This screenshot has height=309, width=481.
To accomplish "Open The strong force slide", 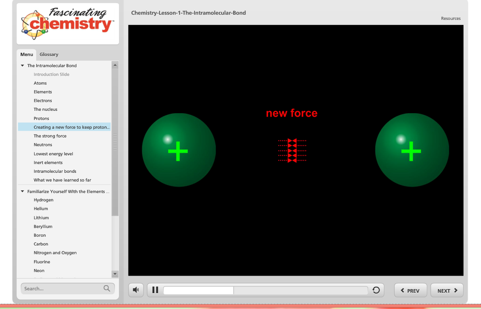I will click(50, 136).
